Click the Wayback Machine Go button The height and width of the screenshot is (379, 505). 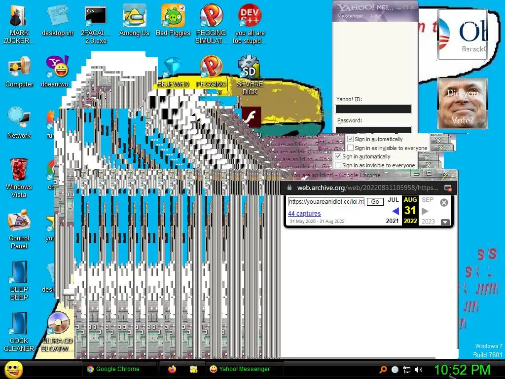point(375,202)
